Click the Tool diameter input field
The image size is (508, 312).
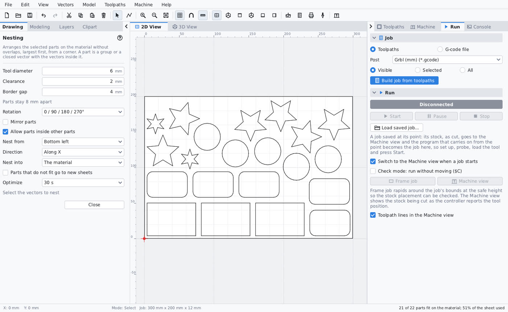[x=83, y=71]
